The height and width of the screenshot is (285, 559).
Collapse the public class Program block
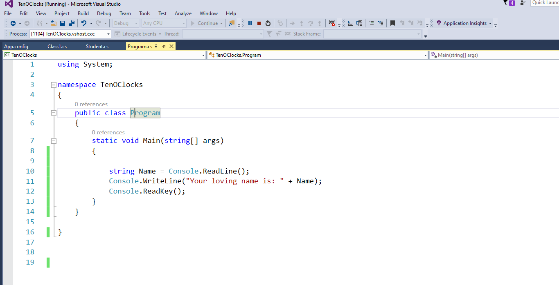54,113
